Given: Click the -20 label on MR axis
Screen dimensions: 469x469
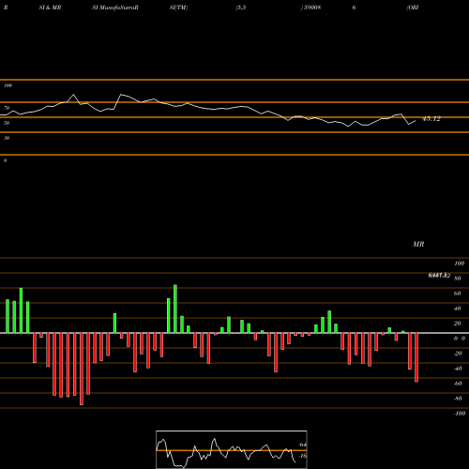Looking at the screenshot, I should (x=458, y=354).
